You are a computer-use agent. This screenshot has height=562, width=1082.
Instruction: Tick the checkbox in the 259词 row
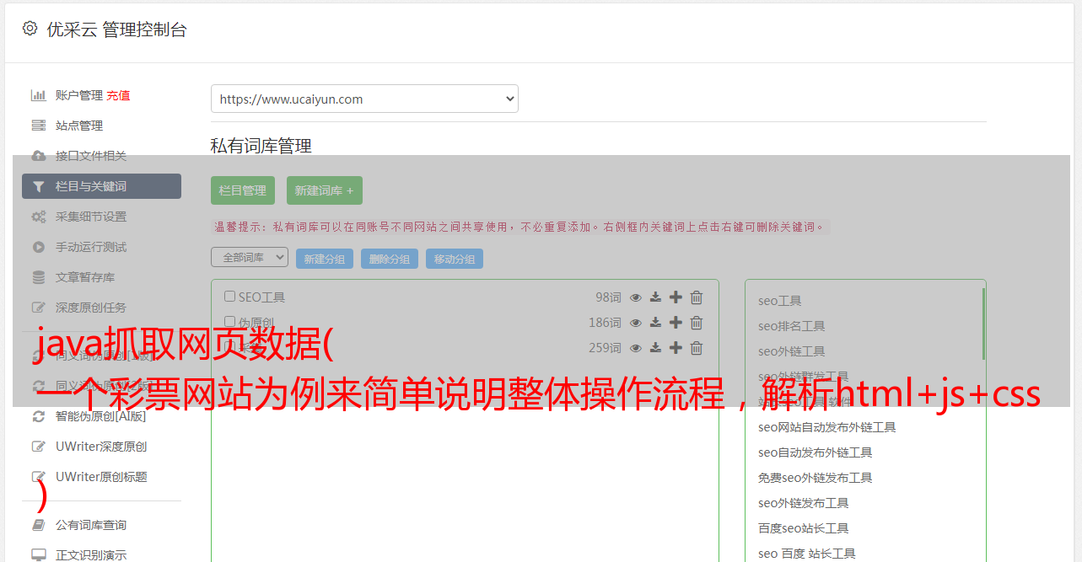pos(229,347)
